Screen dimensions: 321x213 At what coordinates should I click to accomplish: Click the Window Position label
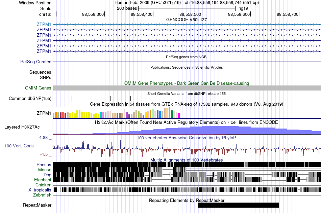point(35,3)
